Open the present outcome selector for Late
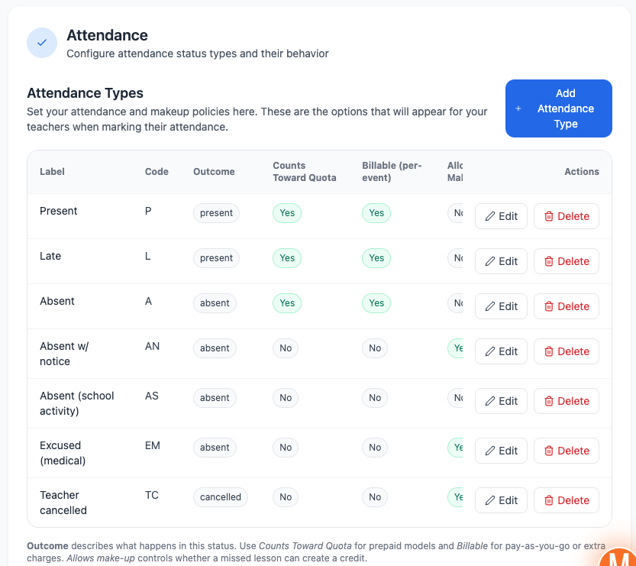This screenshot has width=636, height=566. click(x=216, y=258)
